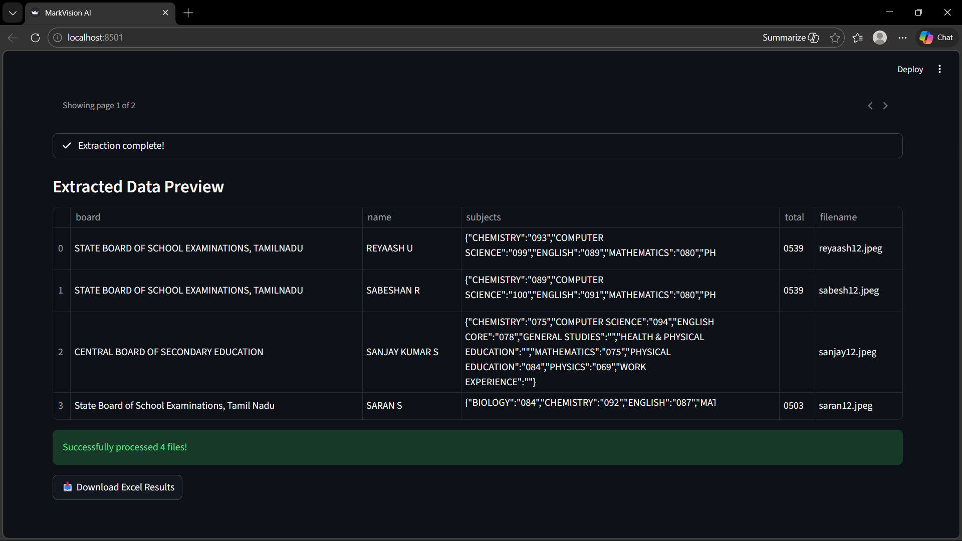Viewport: 962px width, 541px height.
Task: Sort table by the total column header
Action: tap(794, 217)
